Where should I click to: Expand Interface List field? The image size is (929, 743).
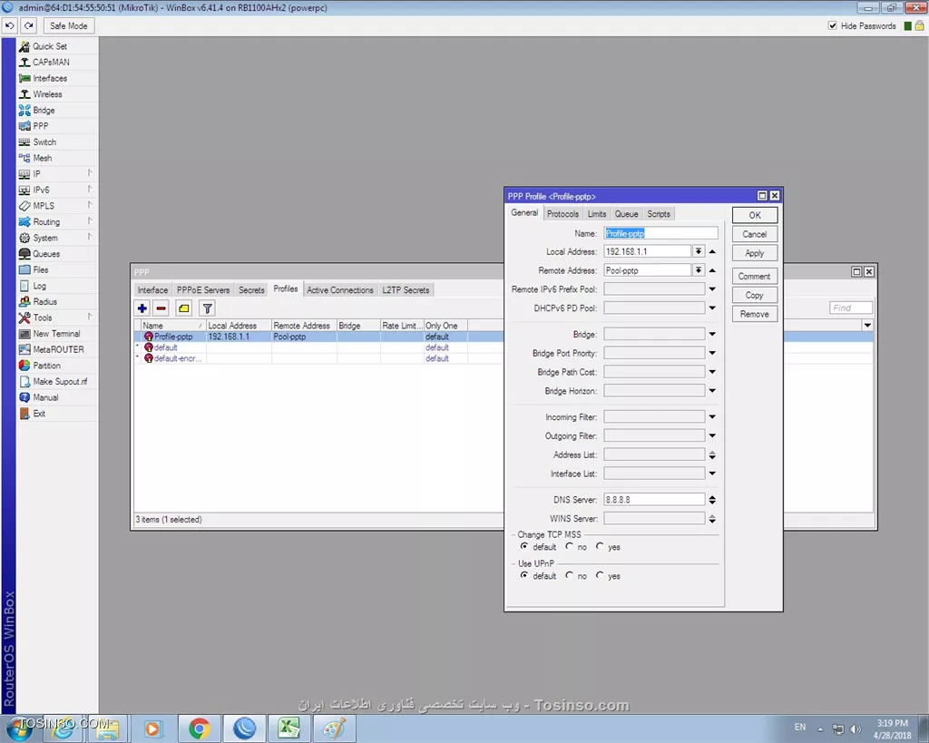[712, 474]
